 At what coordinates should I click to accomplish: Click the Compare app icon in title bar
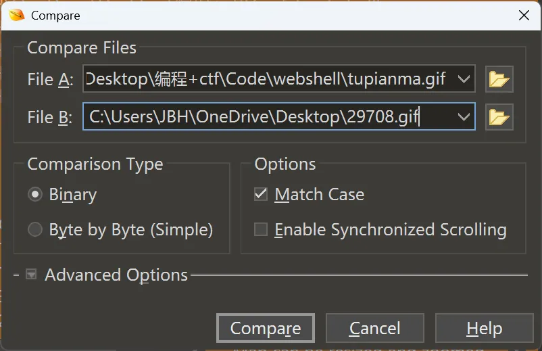(x=16, y=15)
